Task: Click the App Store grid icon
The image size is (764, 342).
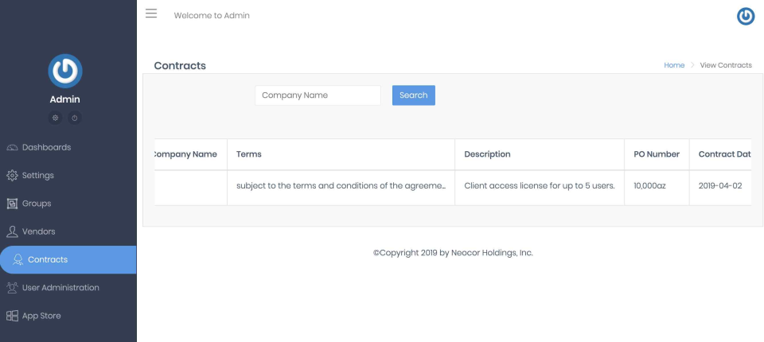Action: [x=12, y=316]
